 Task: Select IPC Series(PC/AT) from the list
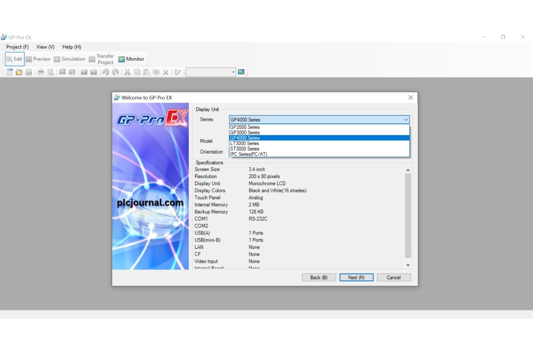click(x=319, y=154)
